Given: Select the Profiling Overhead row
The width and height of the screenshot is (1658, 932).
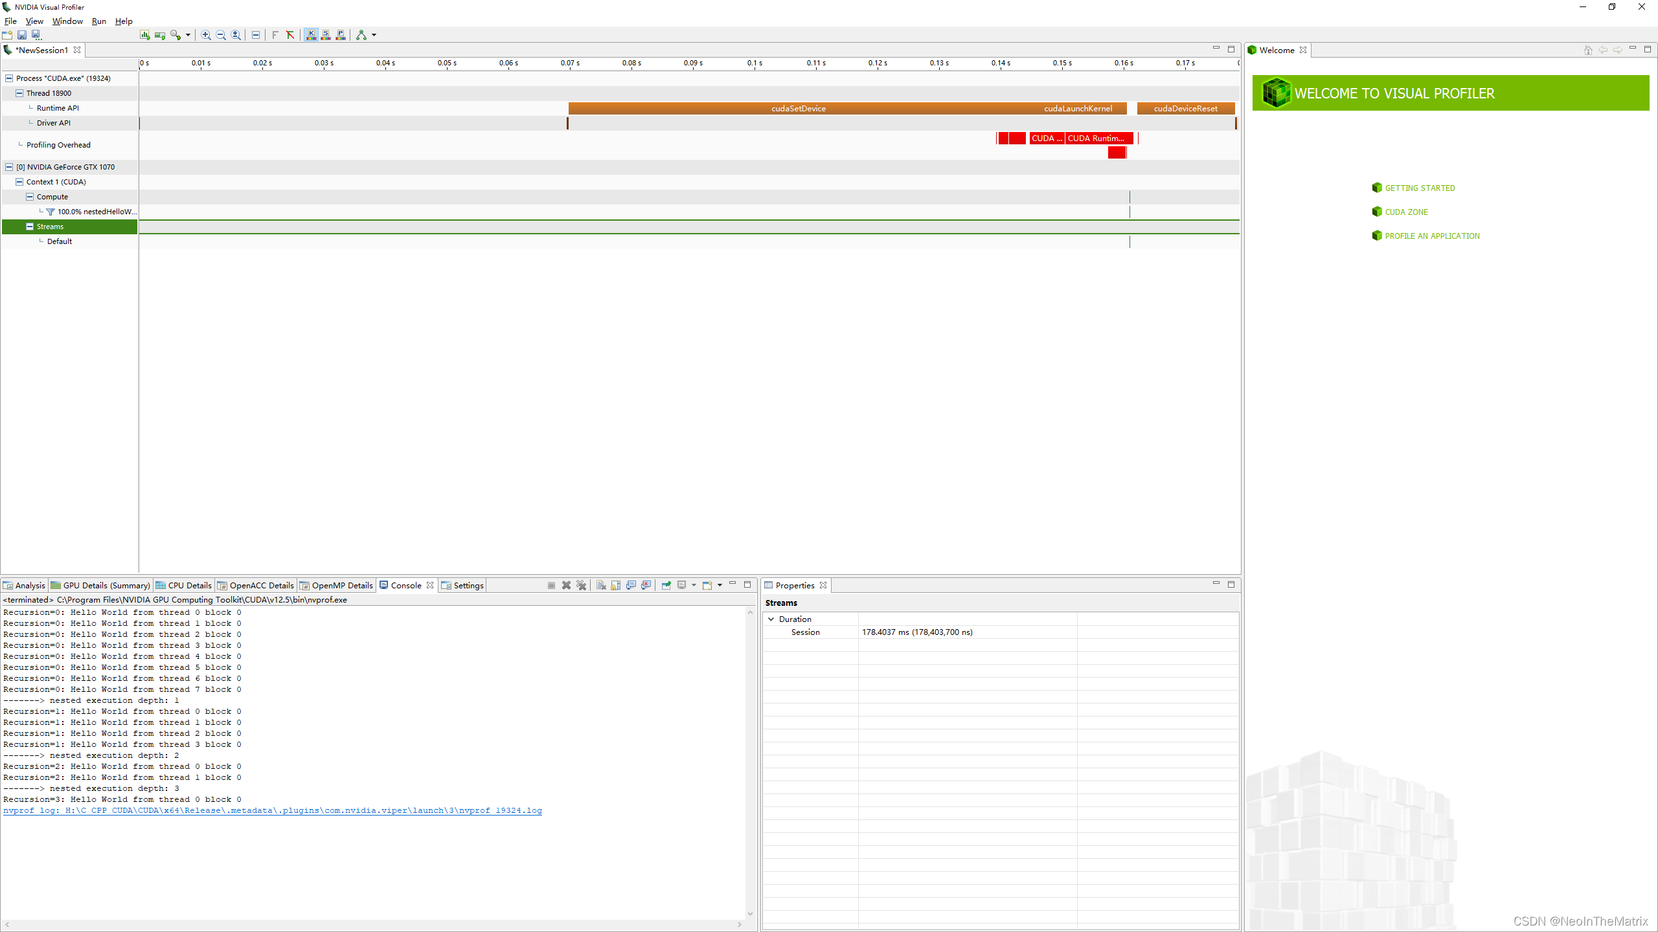Looking at the screenshot, I should tap(69, 145).
